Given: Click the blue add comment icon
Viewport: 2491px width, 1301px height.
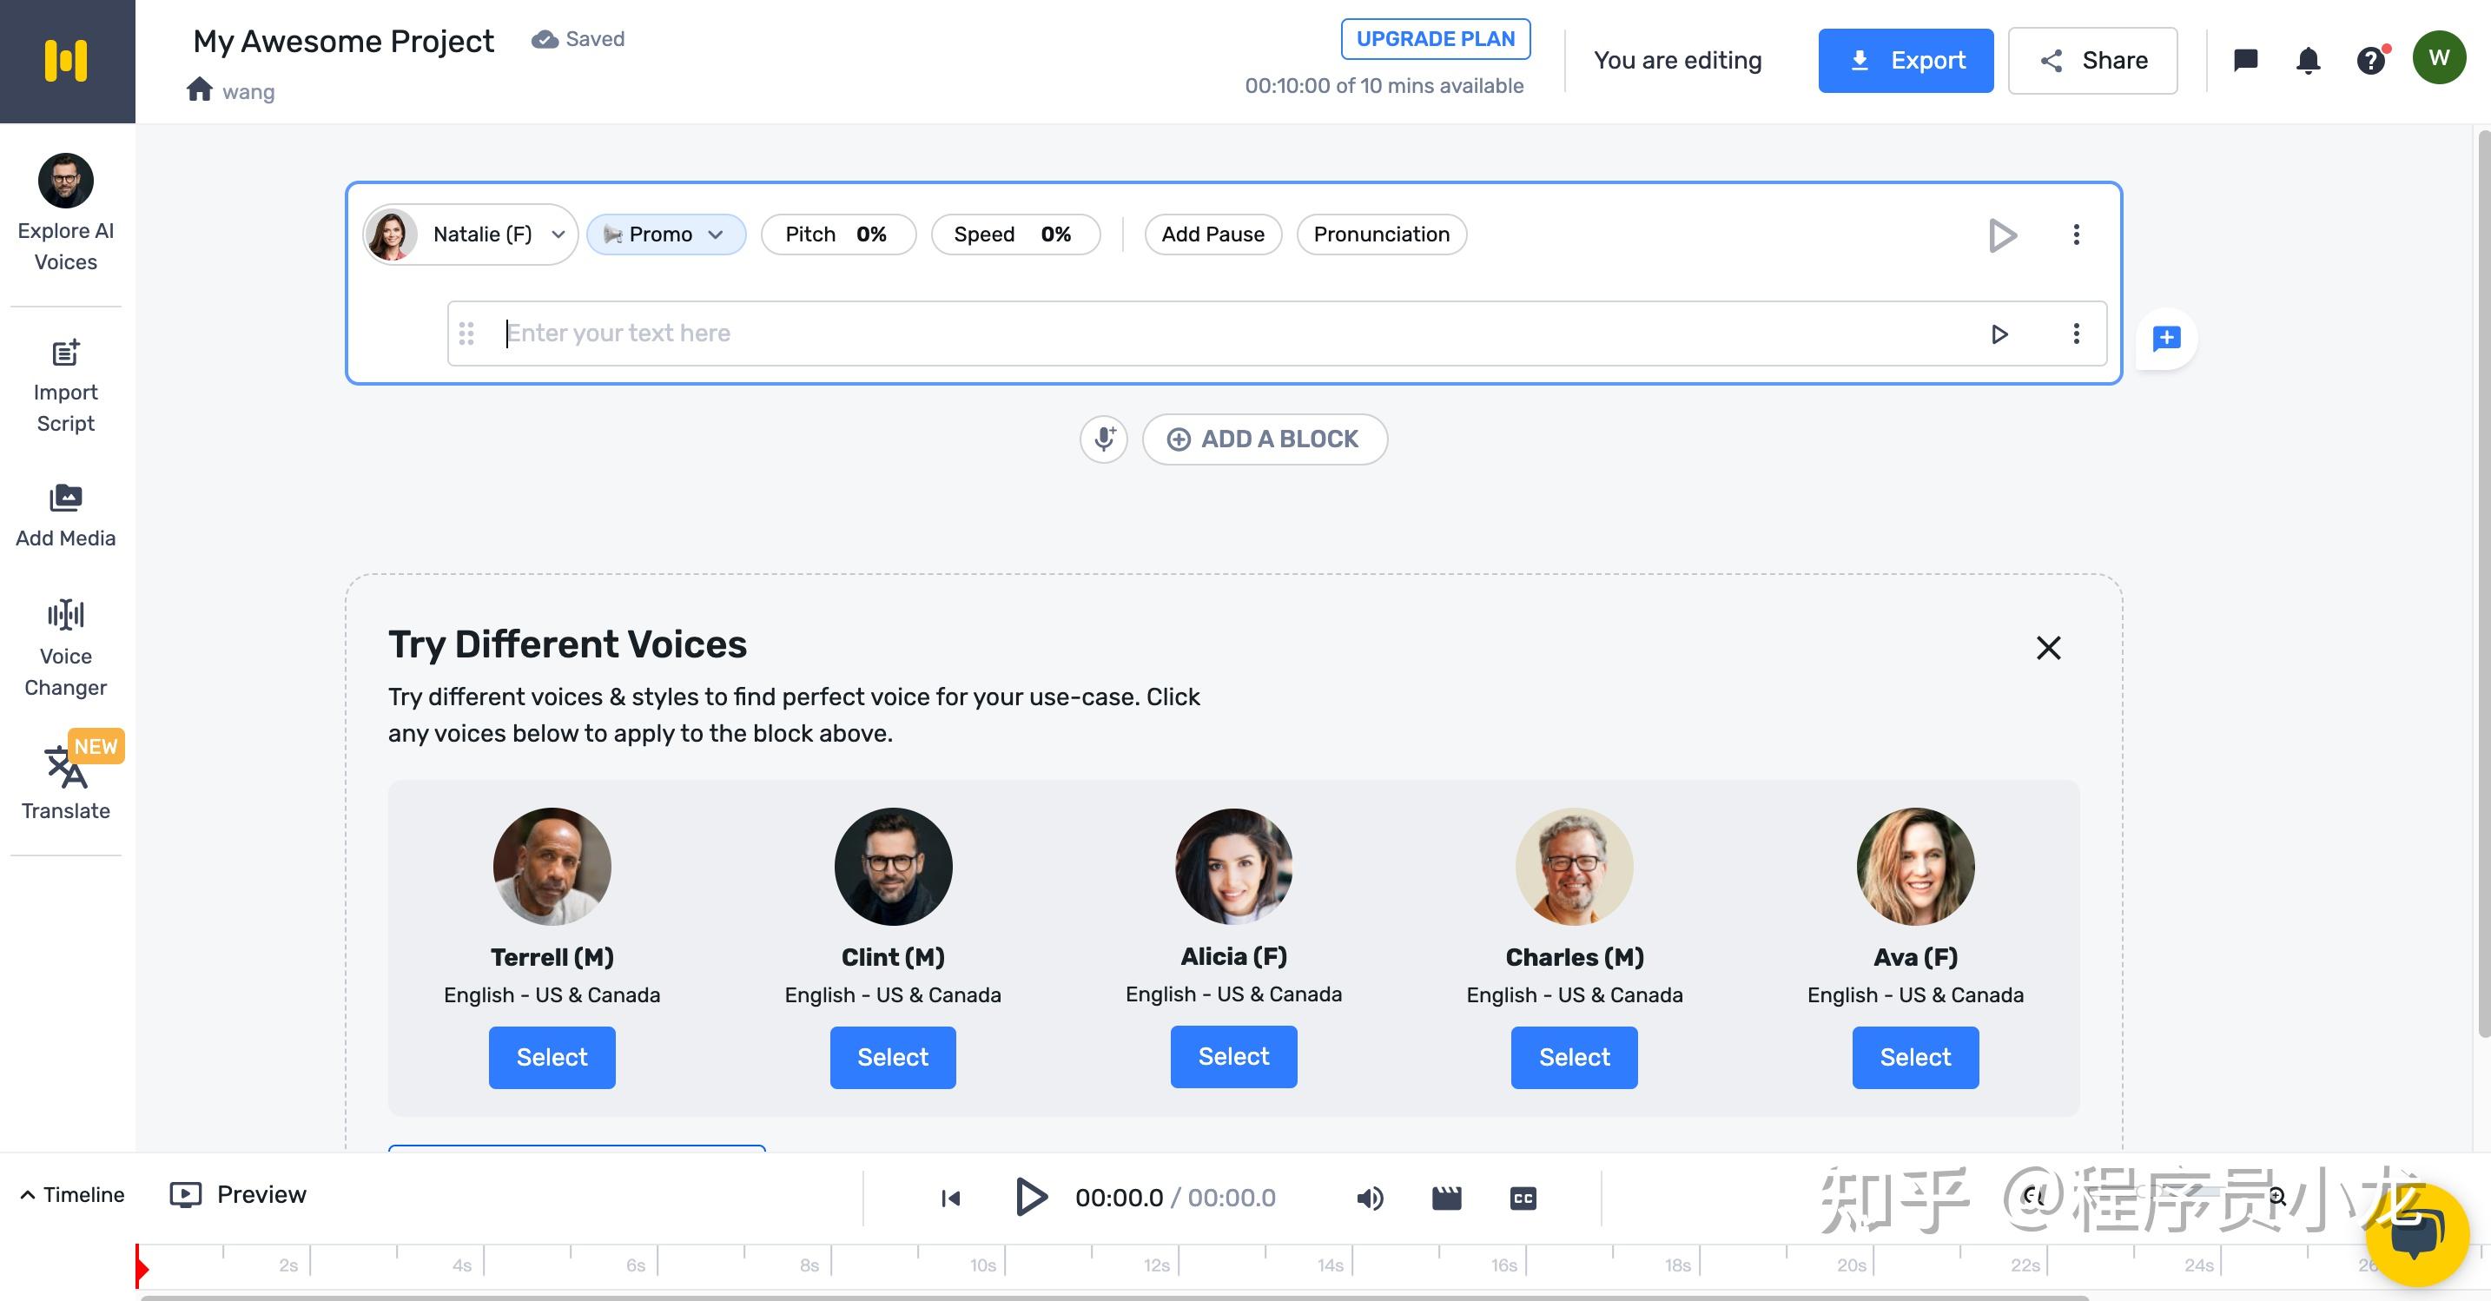Looking at the screenshot, I should (2166, 338).
